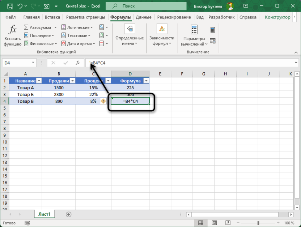
Task: Expand the formula bar with the chevron
Action: [x=296, y=63]
